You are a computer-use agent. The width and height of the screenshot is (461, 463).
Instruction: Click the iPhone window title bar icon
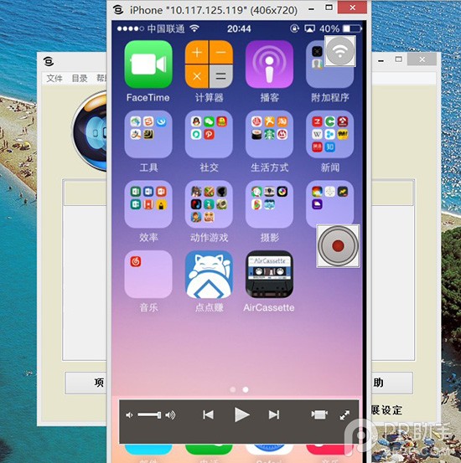(x=118, y=10)
